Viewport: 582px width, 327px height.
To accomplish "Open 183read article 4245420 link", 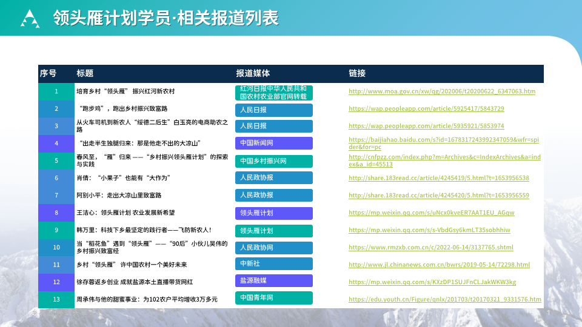I will [439, 196].
